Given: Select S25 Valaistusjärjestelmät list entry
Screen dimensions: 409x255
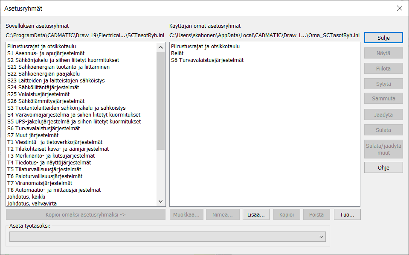Looking at the screenshot, I should (38, 94).
